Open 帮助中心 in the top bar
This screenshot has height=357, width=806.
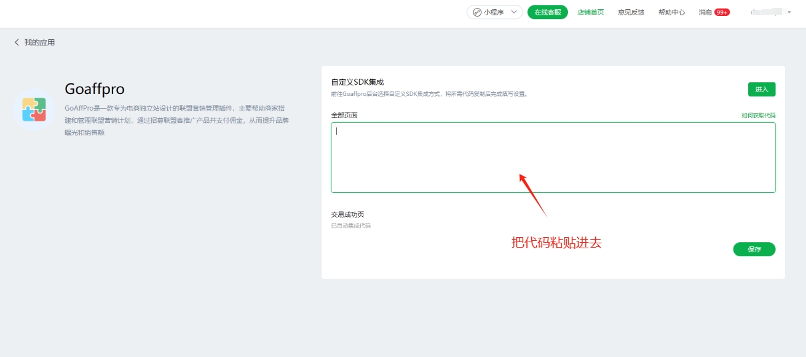[x=671, y=12]
